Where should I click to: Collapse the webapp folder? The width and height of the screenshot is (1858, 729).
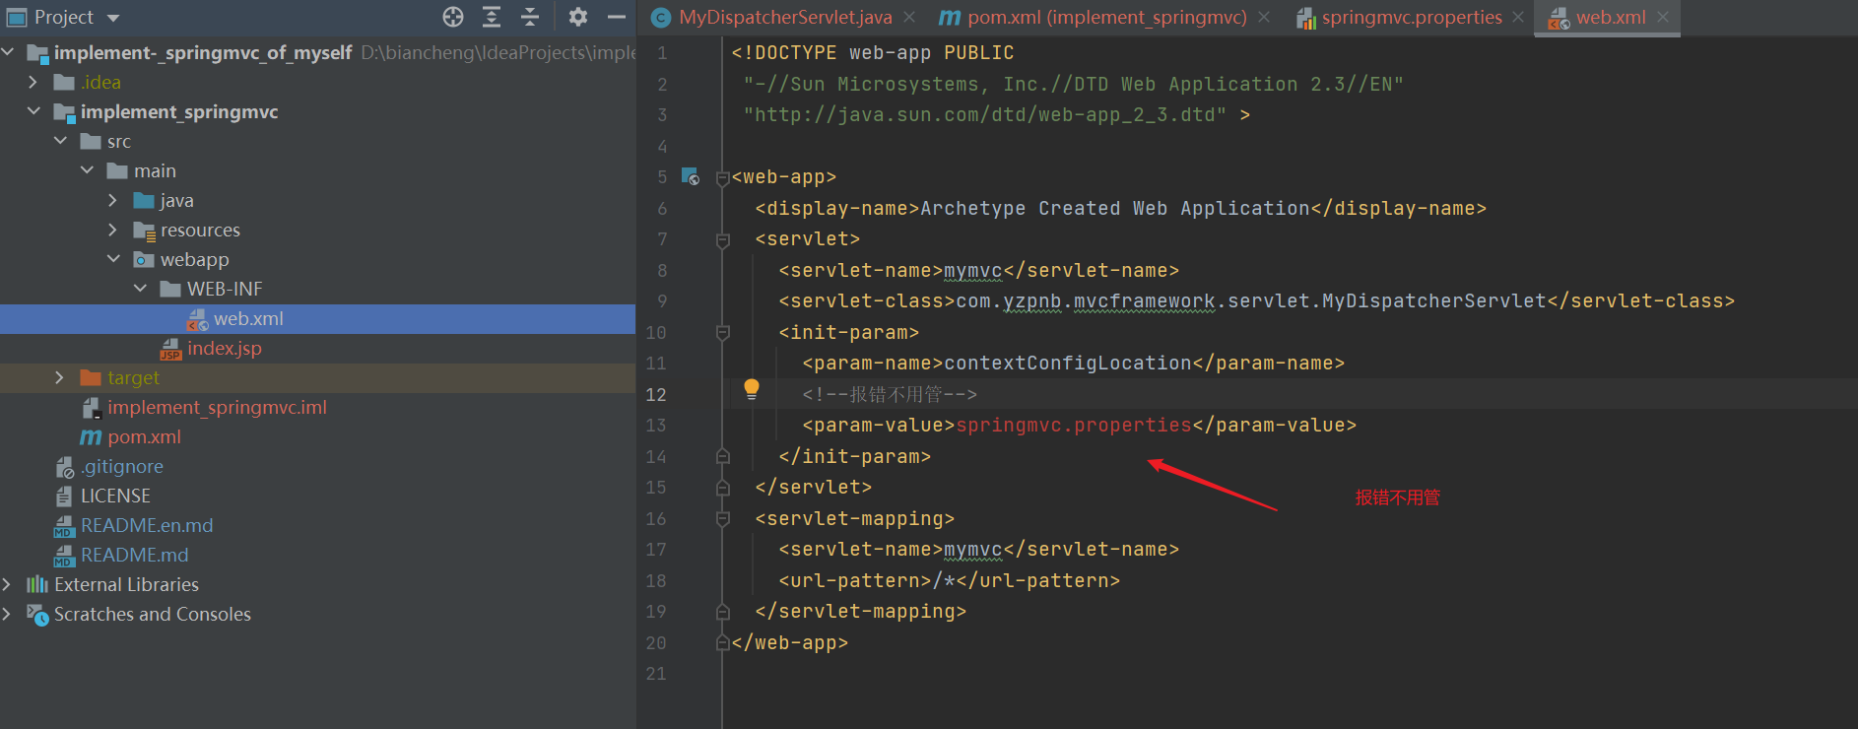click(113, 259)
